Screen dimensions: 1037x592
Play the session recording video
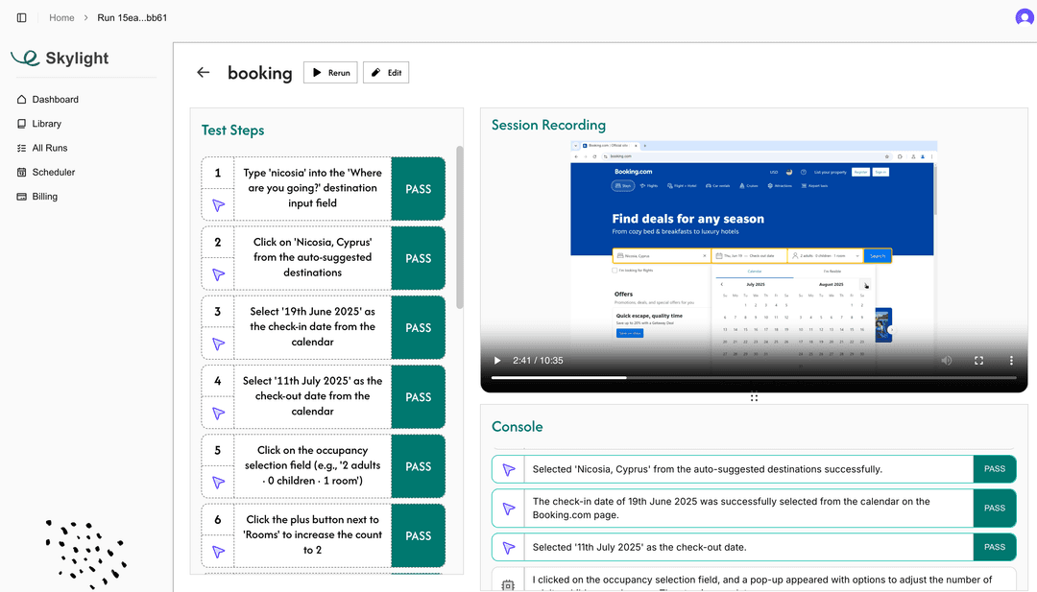[497, 360]
